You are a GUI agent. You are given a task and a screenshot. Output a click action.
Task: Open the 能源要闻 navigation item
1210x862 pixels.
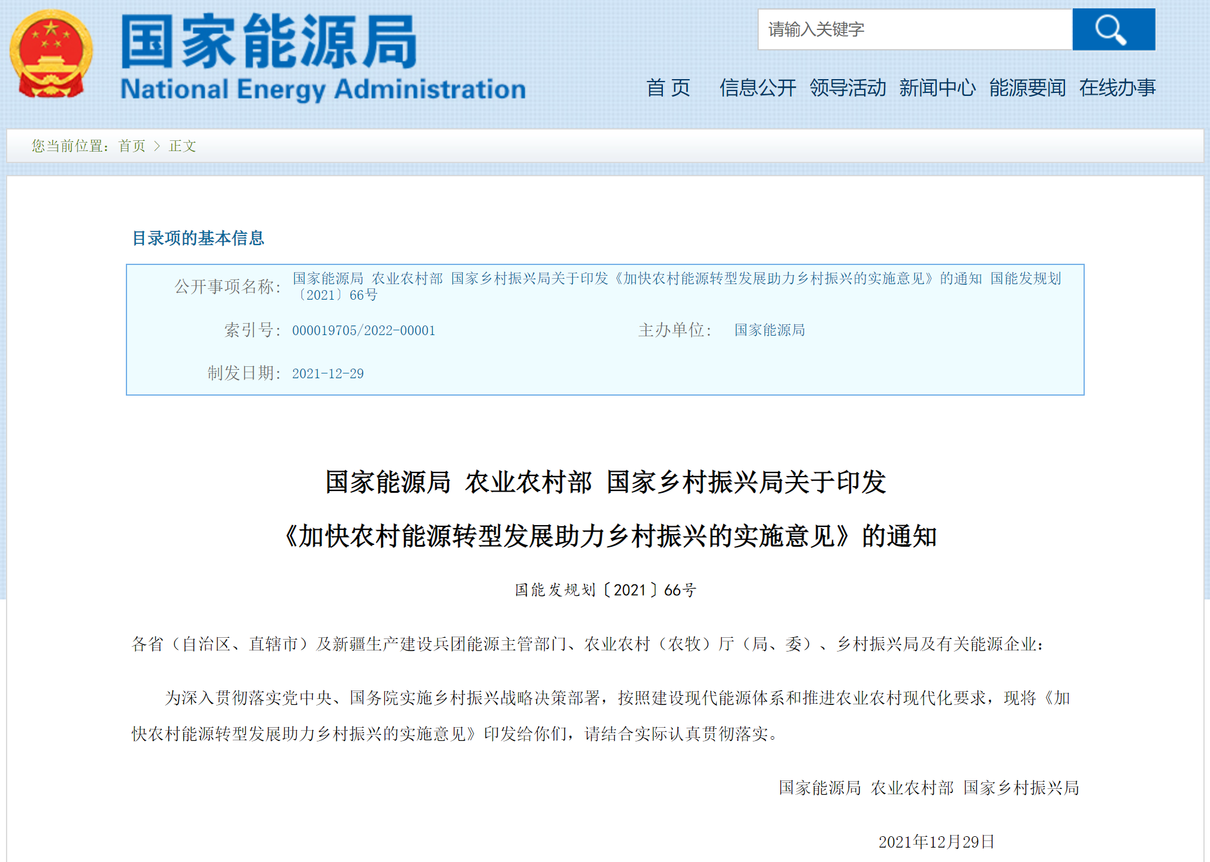tap(1027, 88)
